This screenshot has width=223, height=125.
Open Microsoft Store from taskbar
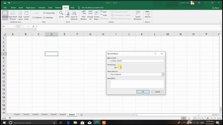click(82, 123)
